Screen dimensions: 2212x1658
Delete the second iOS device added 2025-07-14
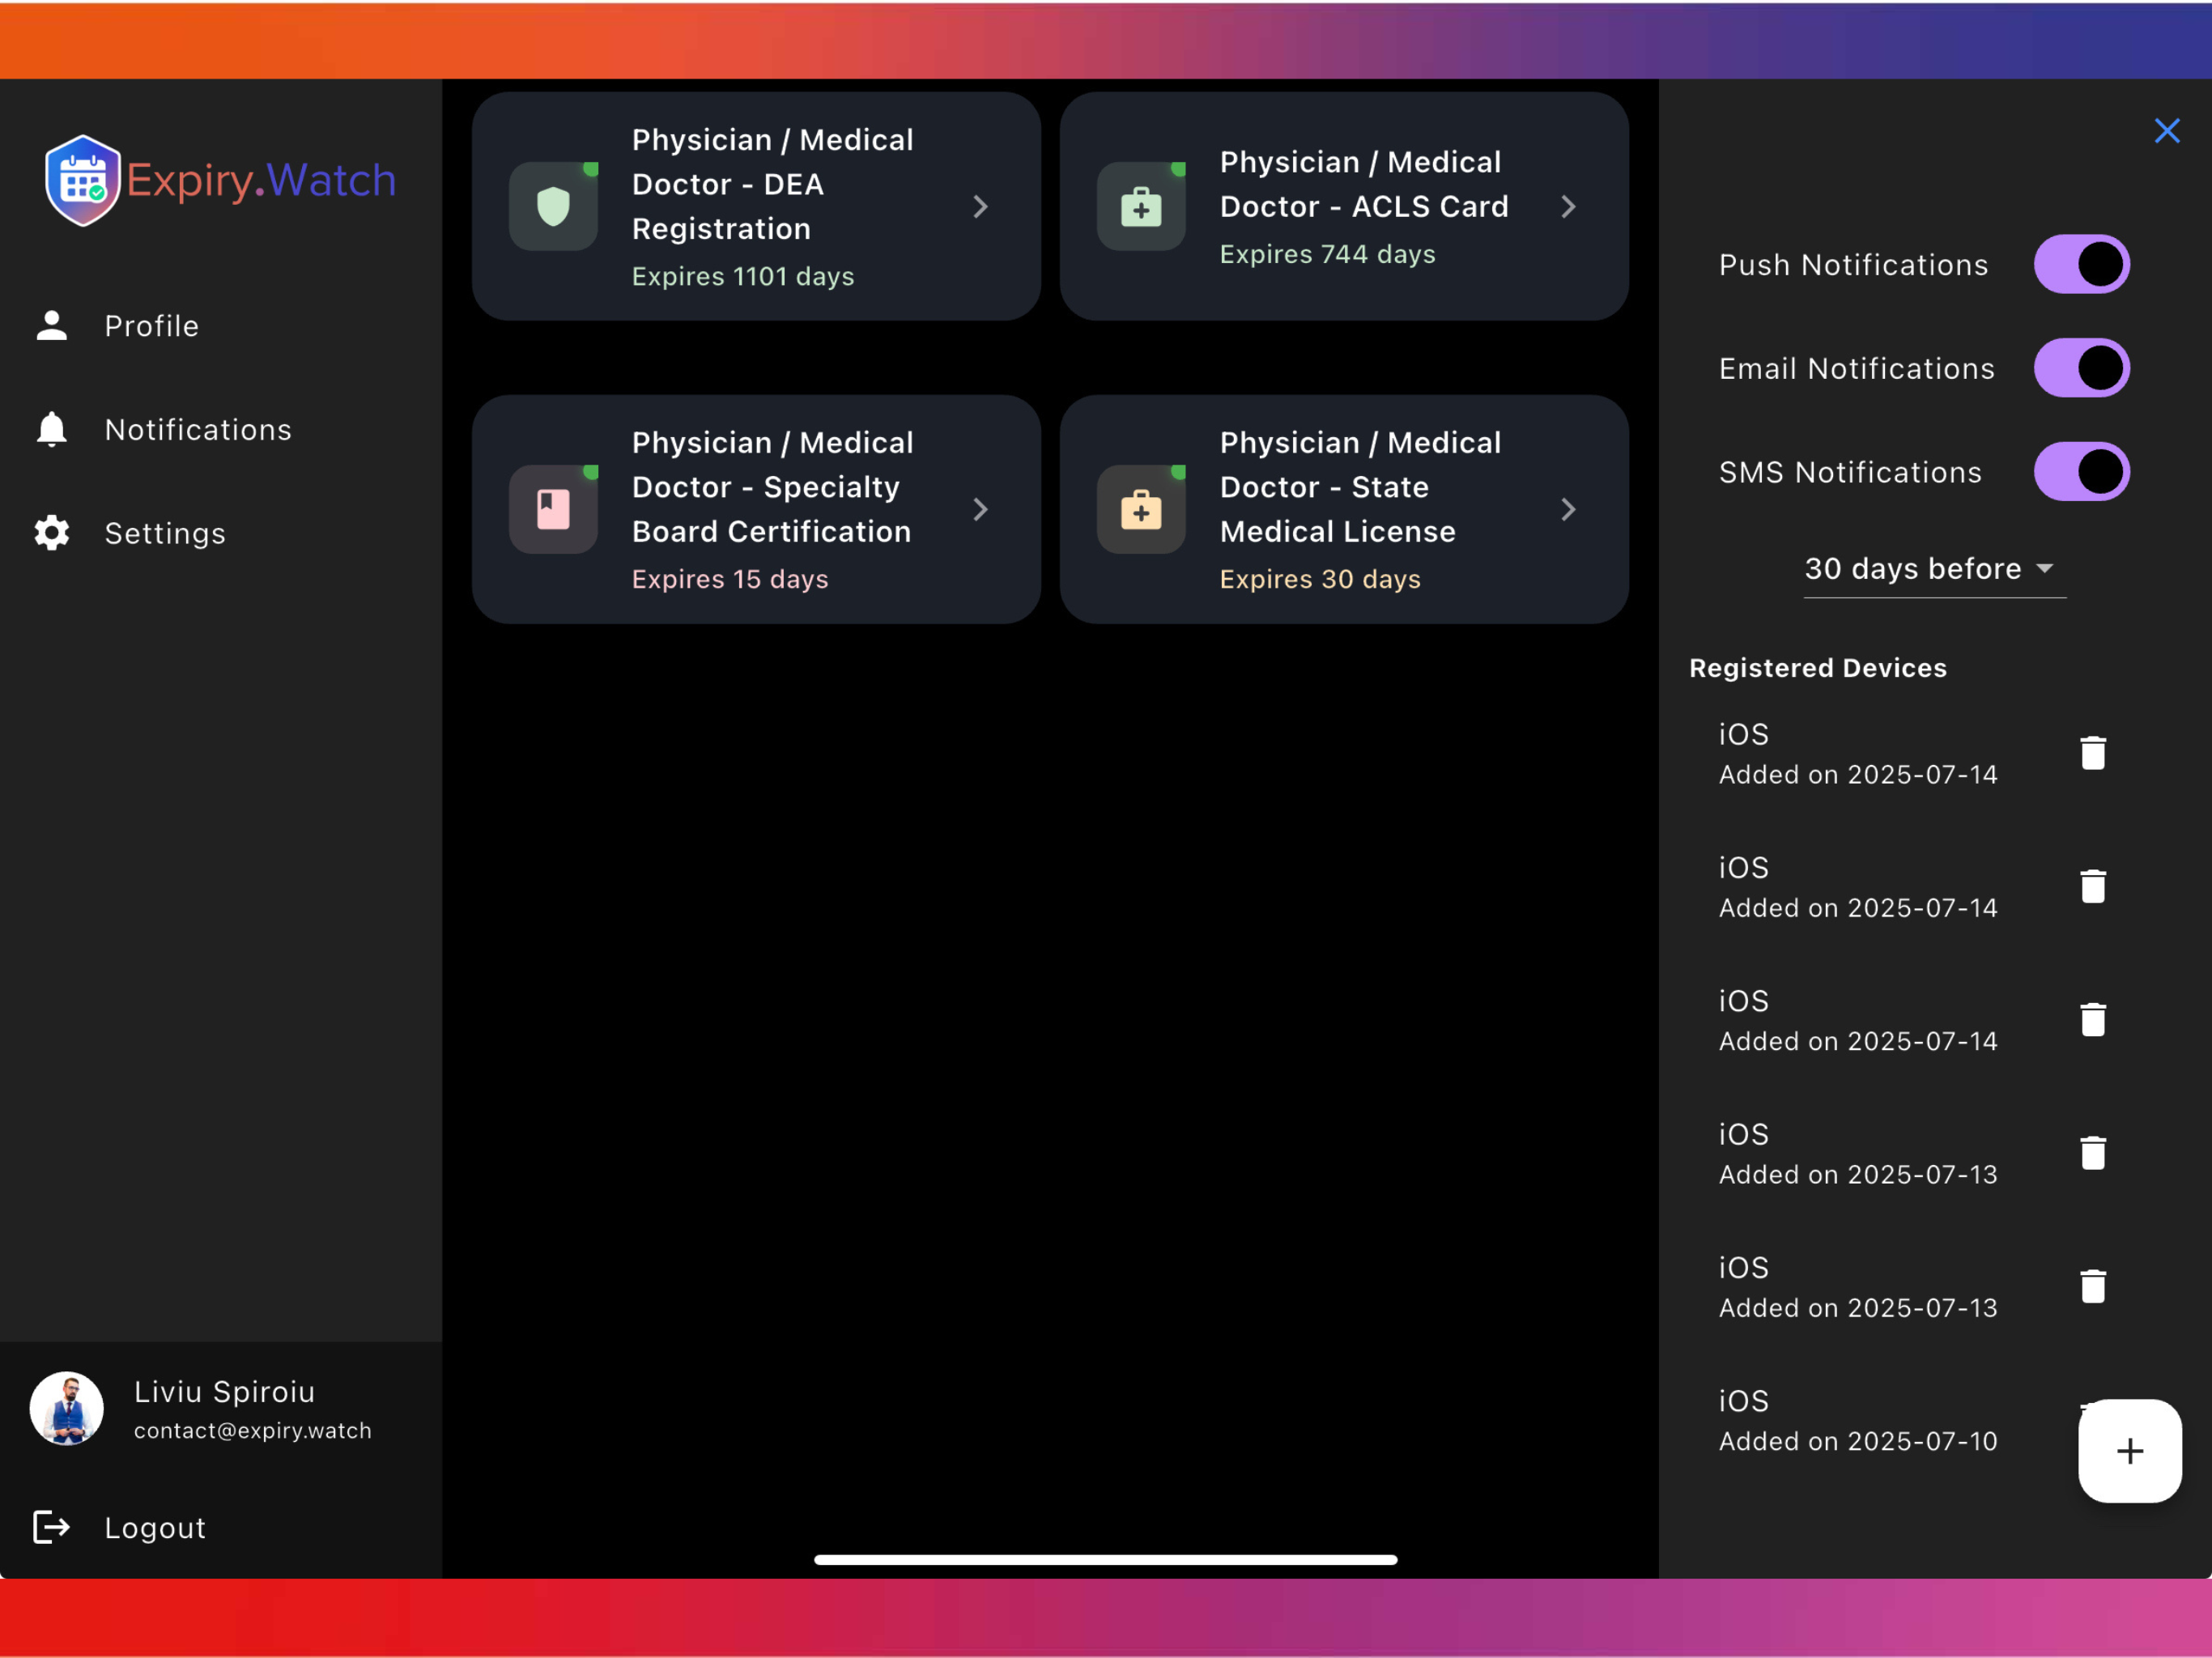[x=2093, y=886]
